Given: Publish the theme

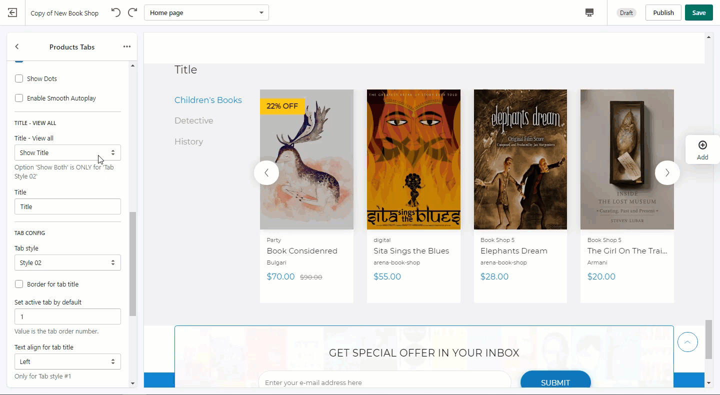Looking at the screenshot, I should 663,12.
